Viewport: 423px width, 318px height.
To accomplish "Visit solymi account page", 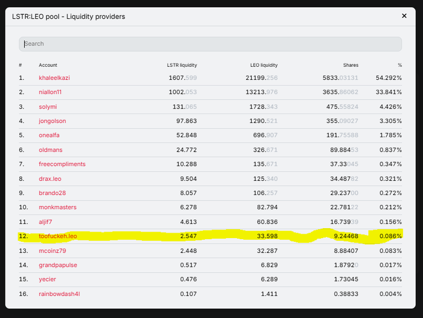I will point(48,106).
